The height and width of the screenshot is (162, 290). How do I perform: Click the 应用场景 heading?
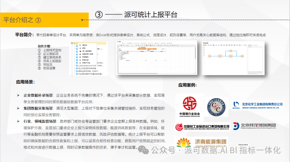click(x=25, y=82)
